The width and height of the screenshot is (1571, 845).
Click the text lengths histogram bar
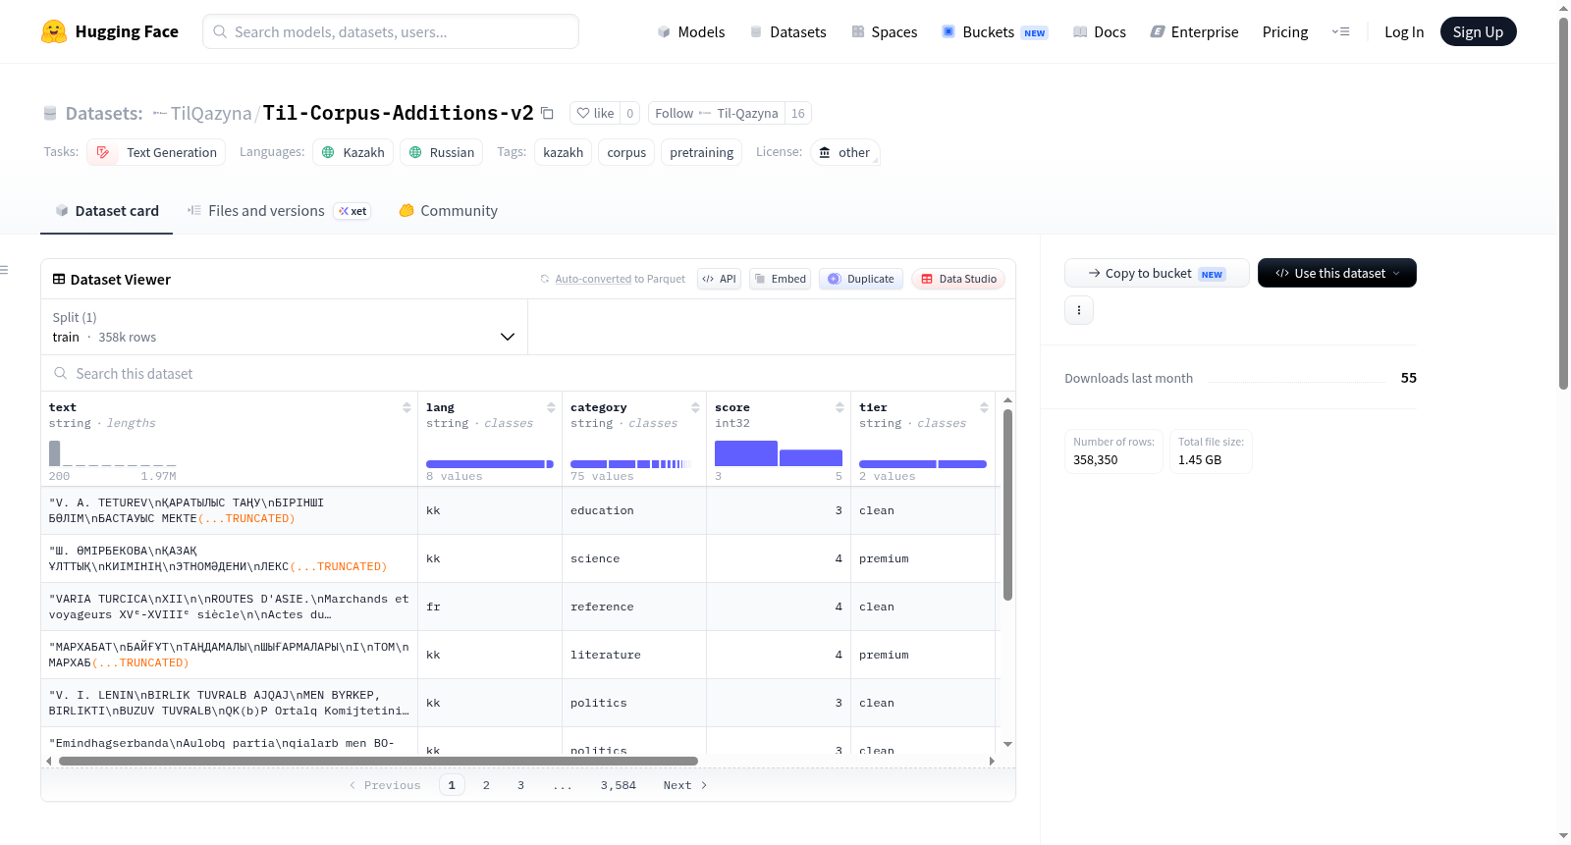point(55,452)
